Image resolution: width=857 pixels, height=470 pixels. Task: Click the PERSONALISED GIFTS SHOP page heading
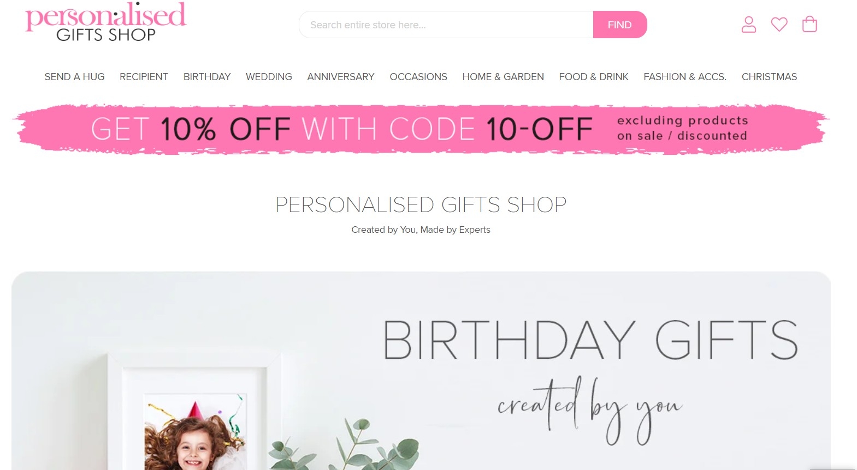tap(421, 205)
